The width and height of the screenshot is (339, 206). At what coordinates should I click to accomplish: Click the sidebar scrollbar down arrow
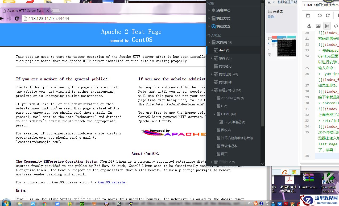coord(263,164)
